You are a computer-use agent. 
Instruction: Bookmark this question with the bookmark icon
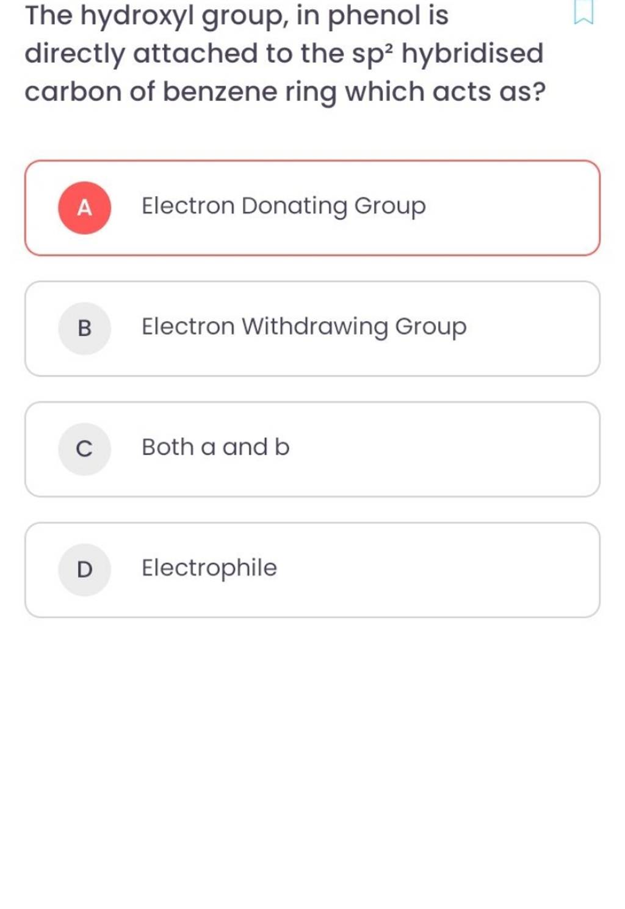(583, 13)
